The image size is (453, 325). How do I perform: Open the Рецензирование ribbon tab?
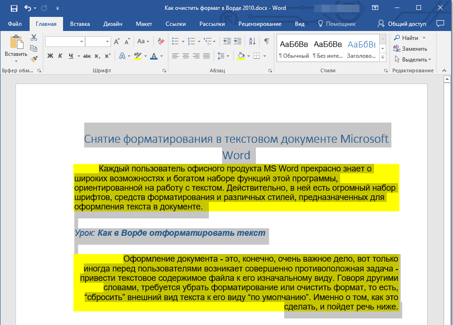[260, 24]
